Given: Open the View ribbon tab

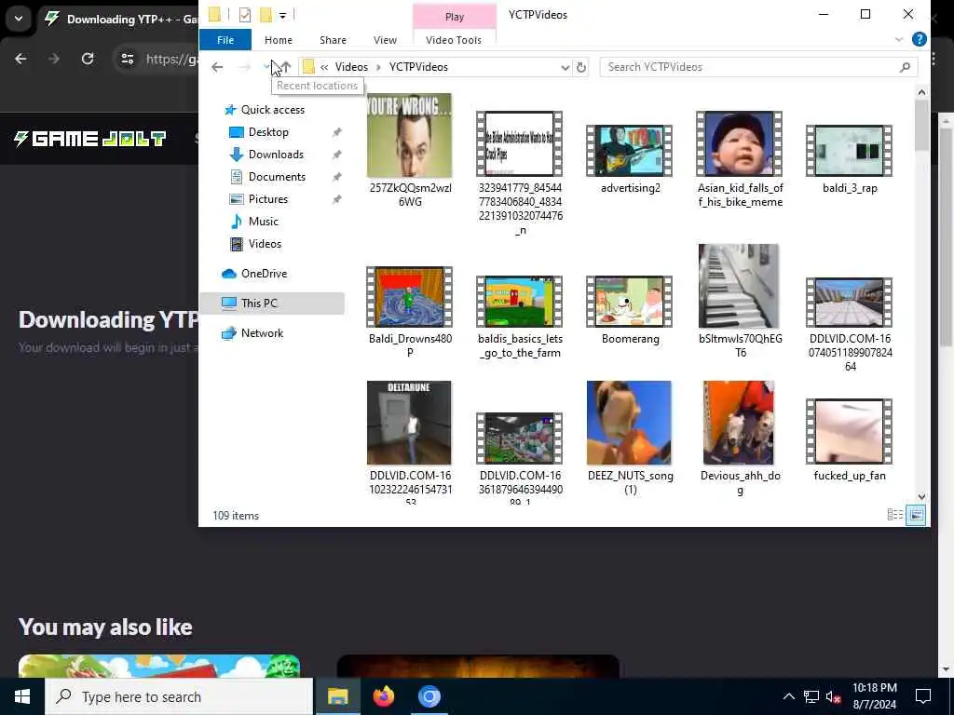Looking at the screenshot, I should pyautogui.click(x=385, y=40).
